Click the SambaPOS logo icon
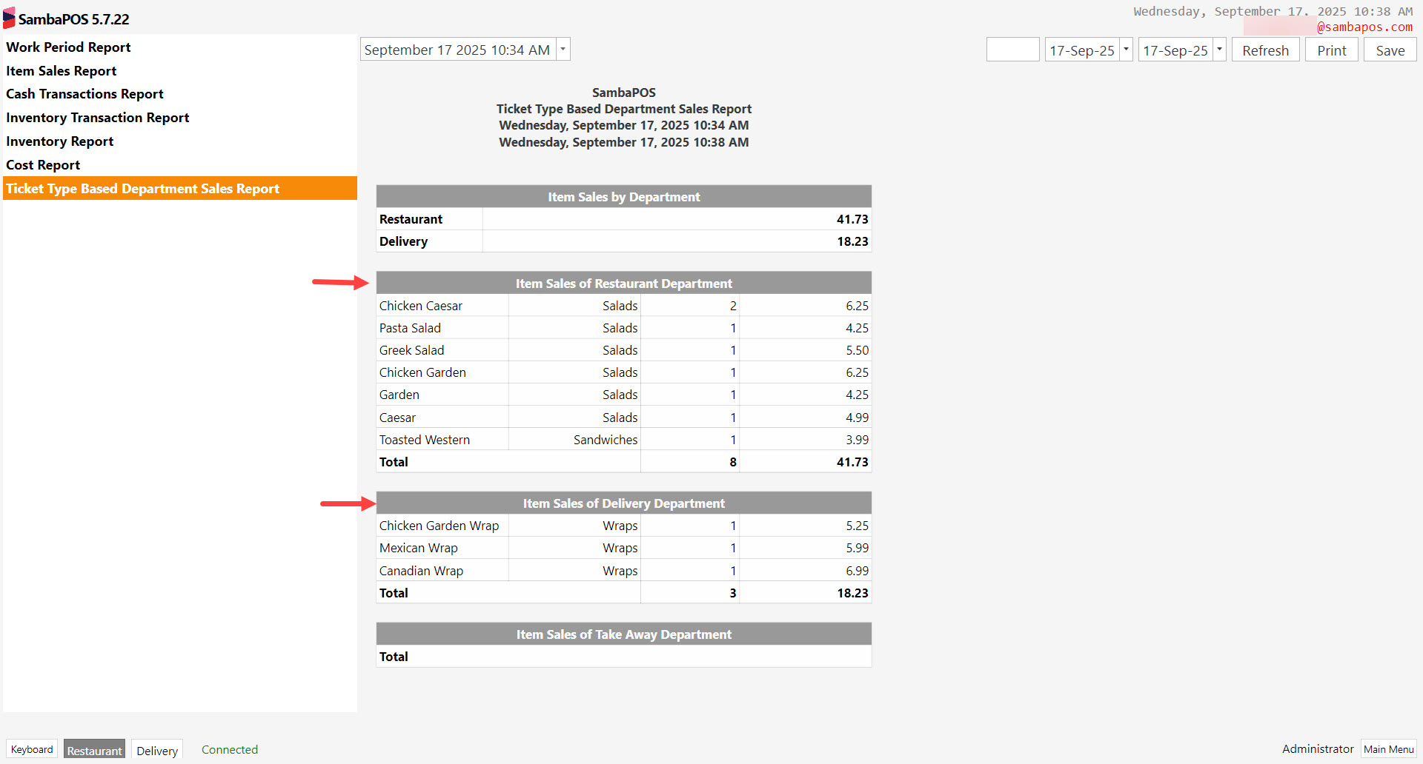1423x764 pixels. (x=9, y=19)
